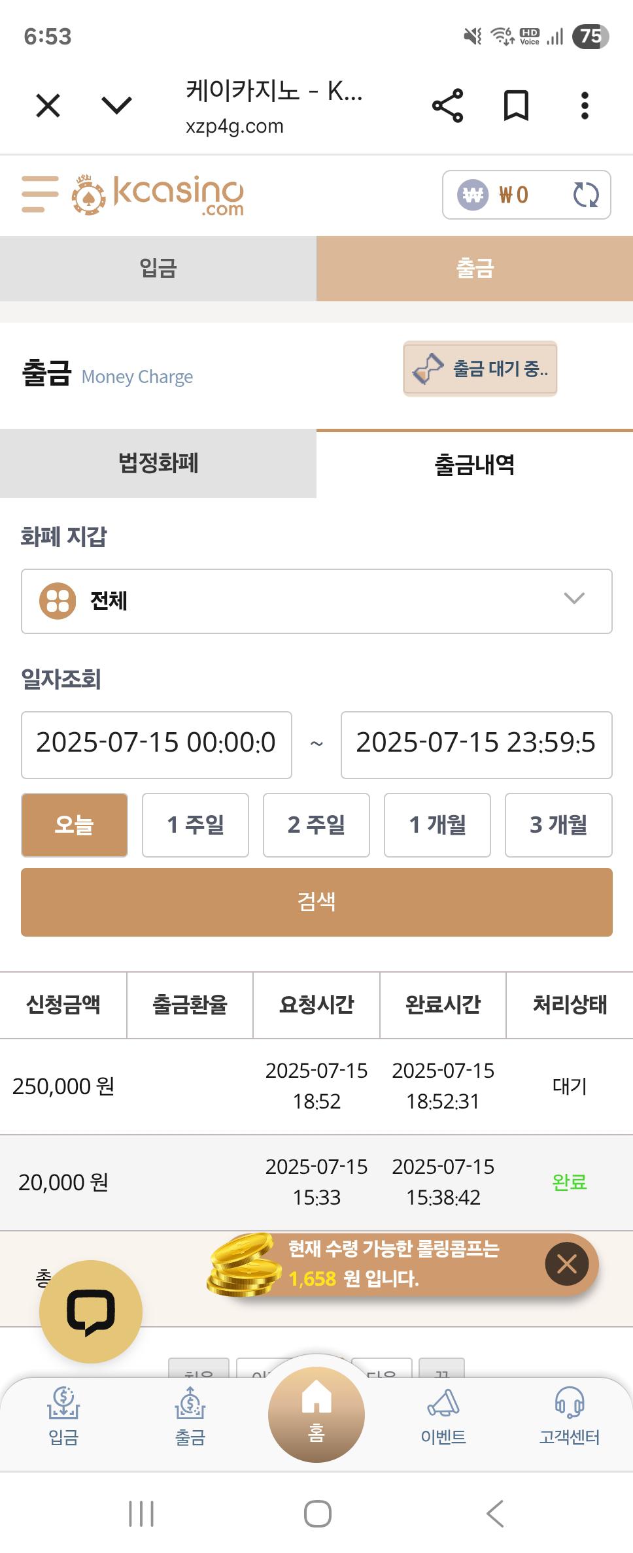Bookmark this page using the bookmark icon
The image size is (633, 1553).
coord(516,106)
